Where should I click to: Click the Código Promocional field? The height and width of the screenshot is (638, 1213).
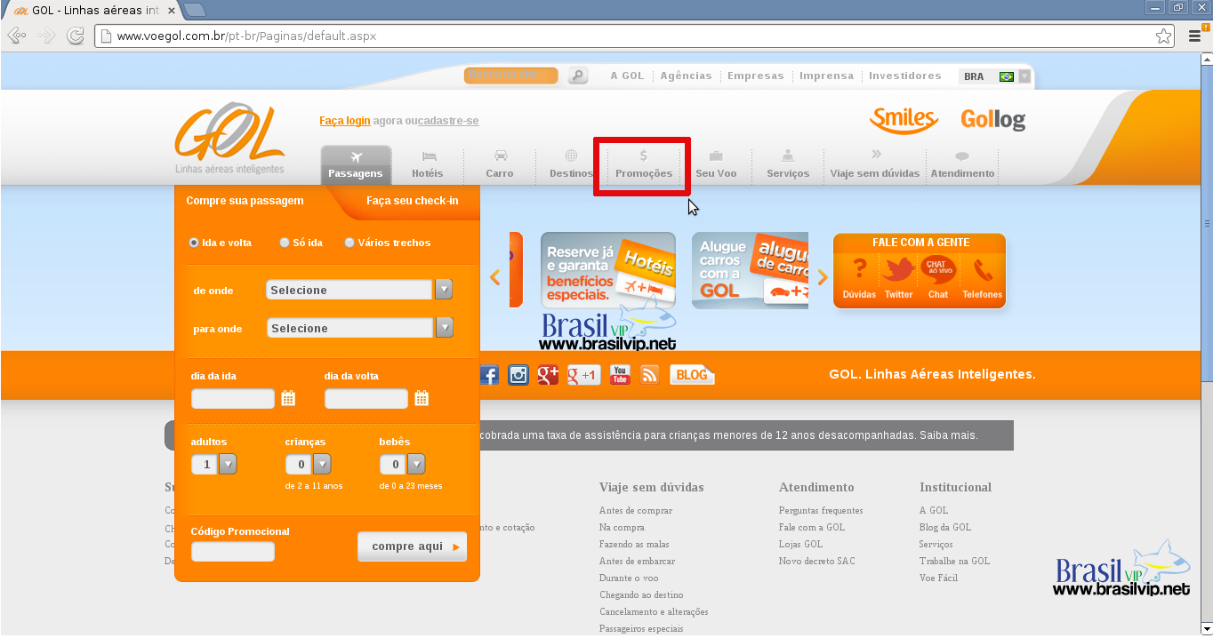[x=233, y=552]
